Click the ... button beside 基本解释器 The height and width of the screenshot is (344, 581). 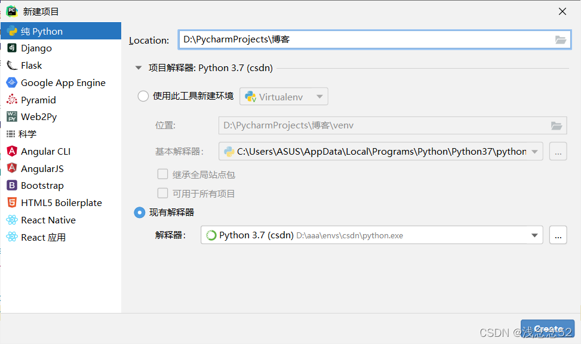pyautogui.click(x=558, y=151)
